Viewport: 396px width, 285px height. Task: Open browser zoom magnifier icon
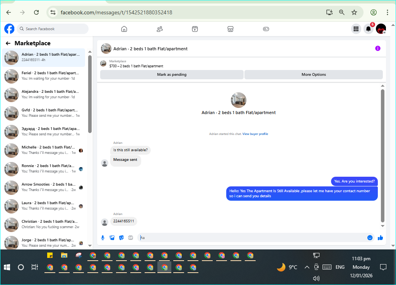[x=342, y=12]
